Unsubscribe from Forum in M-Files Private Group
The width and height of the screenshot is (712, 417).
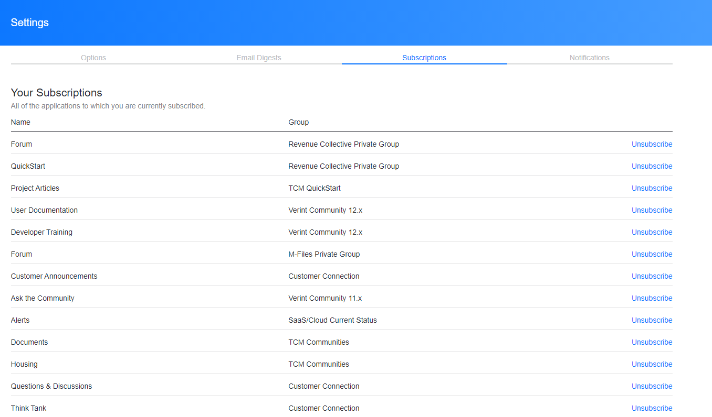(x=652, y=254)
